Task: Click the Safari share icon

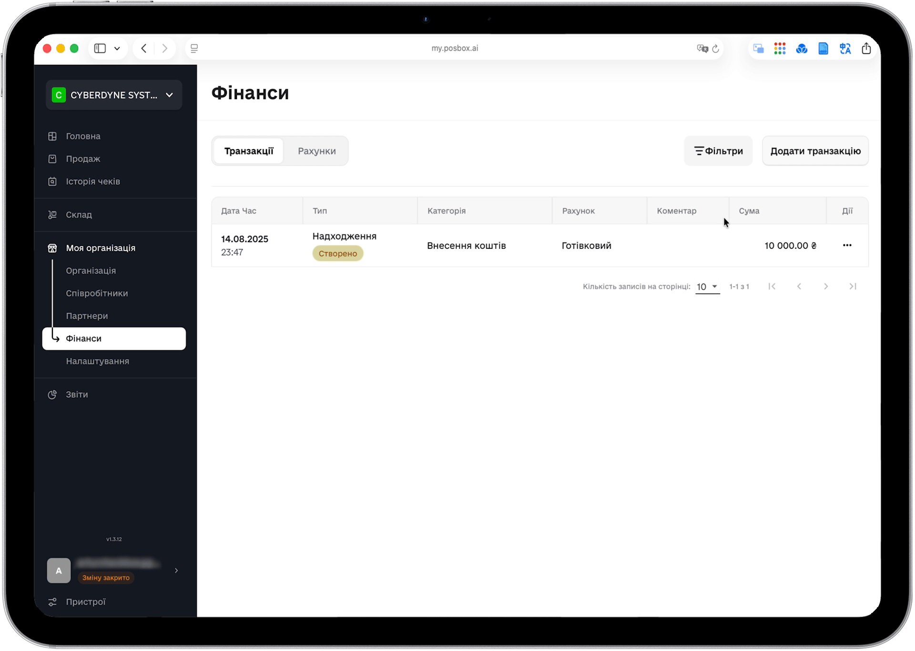Action: 866,49
